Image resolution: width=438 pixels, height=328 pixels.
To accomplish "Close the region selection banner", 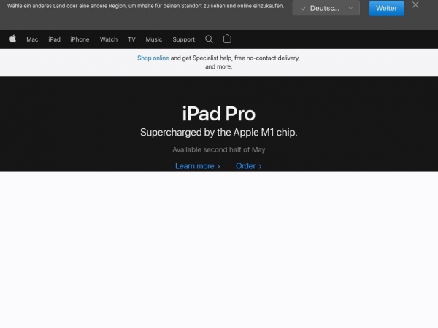I will point(415,5).
